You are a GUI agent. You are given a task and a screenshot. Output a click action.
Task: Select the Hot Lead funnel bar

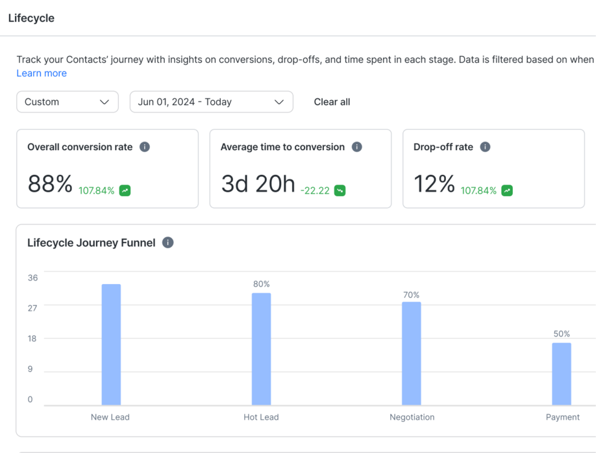[261, 349]
